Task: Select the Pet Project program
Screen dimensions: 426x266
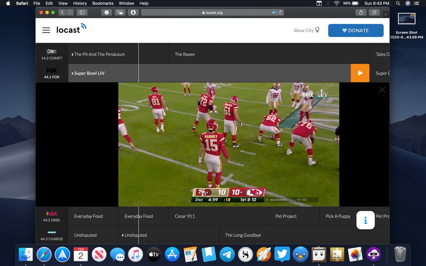Action: (294, 216)
